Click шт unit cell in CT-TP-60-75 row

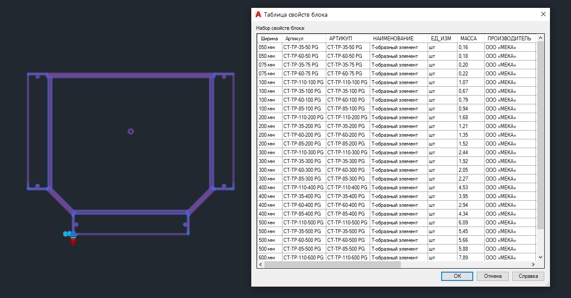click(443, 74)
